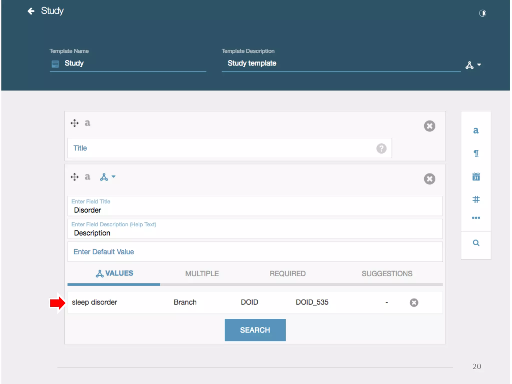Open more field types ellipsis

[x=476, y=218]
